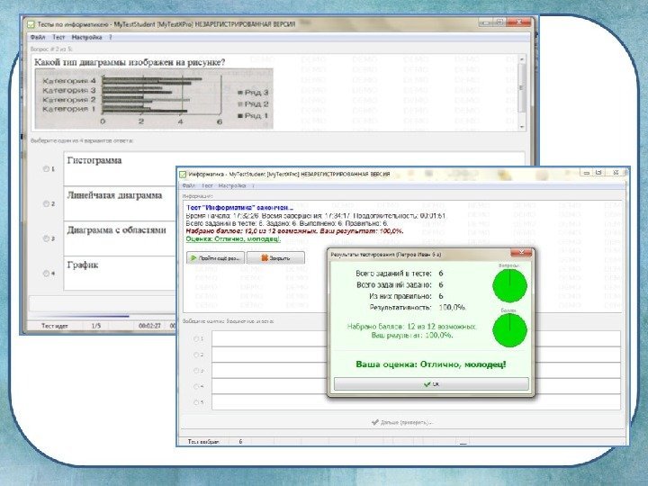Click app icon in Информатика window title bar
This screenshot has width=648, height=486.
tap(183, 175)
